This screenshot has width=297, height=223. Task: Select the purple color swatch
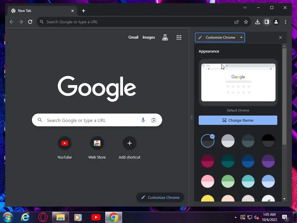[268, 161]
